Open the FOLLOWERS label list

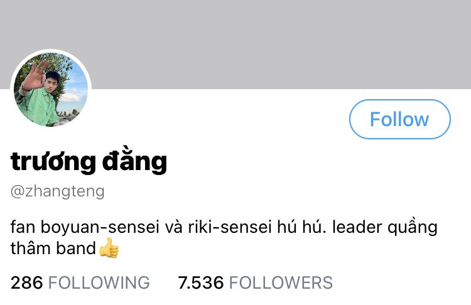tap(281, 283)
